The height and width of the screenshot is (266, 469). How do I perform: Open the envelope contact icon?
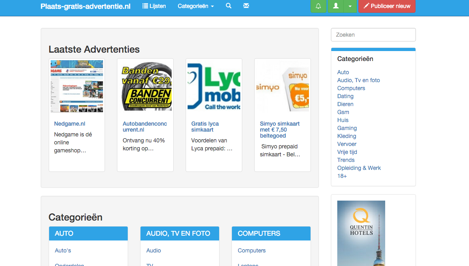click(246, 6)
